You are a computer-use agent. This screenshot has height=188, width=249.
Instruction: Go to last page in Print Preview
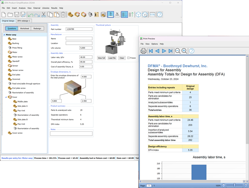coord(170,51)
